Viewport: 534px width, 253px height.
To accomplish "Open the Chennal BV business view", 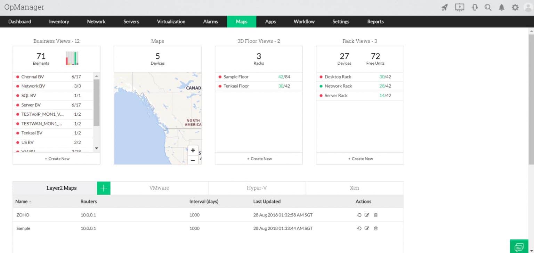I will coord(33,76).
